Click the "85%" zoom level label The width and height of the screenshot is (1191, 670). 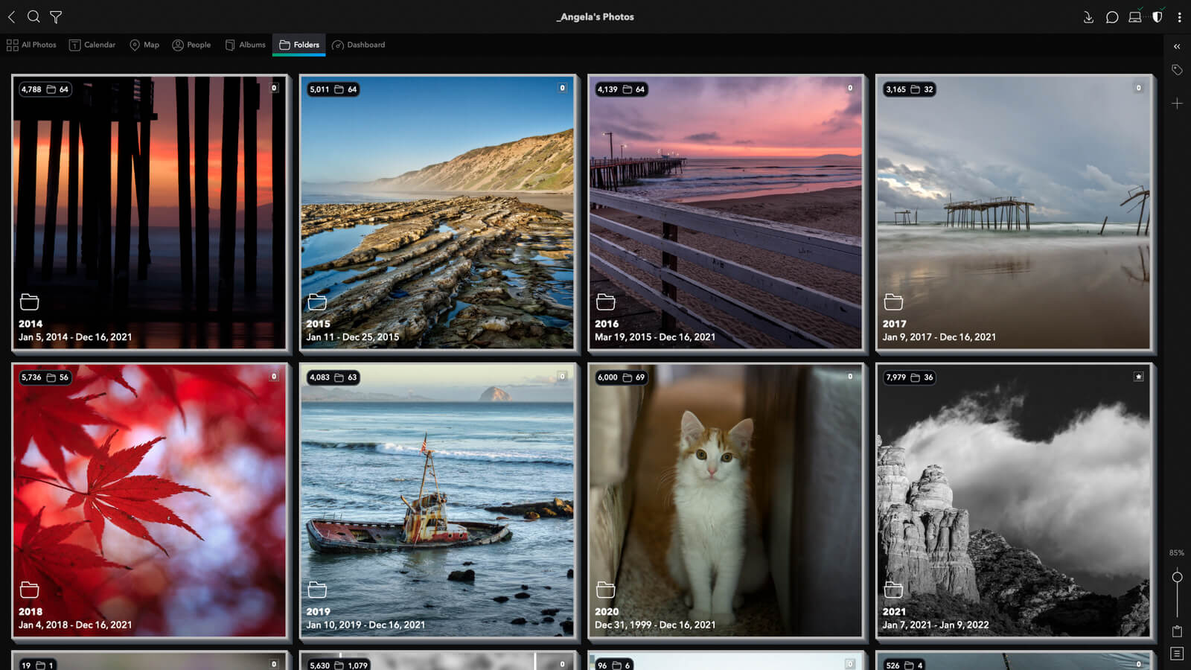[1176, 553]
